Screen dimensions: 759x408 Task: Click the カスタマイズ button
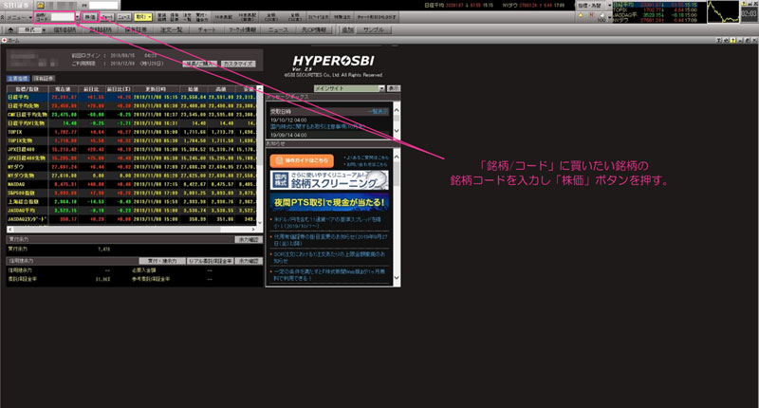point(238,64)
